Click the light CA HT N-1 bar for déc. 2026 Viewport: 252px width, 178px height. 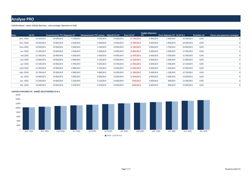pos(207,115)
